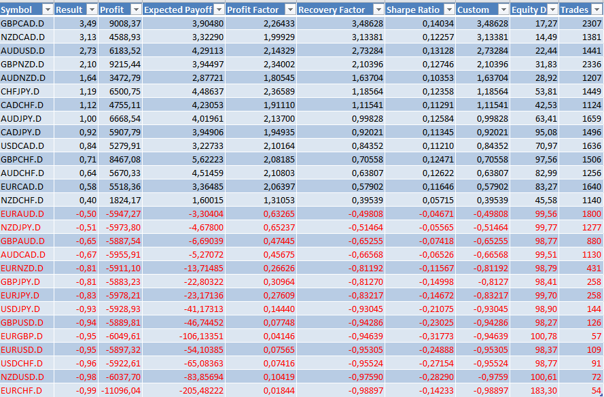Select the EURCHF.D symbol cell
The image size is (604, 397).
tap(27, 390)
